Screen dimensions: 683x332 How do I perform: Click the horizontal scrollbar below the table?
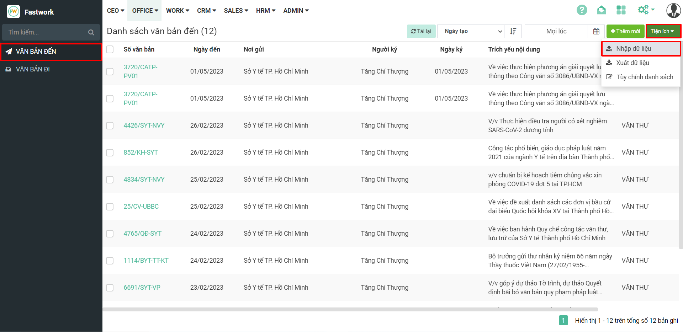350,309
